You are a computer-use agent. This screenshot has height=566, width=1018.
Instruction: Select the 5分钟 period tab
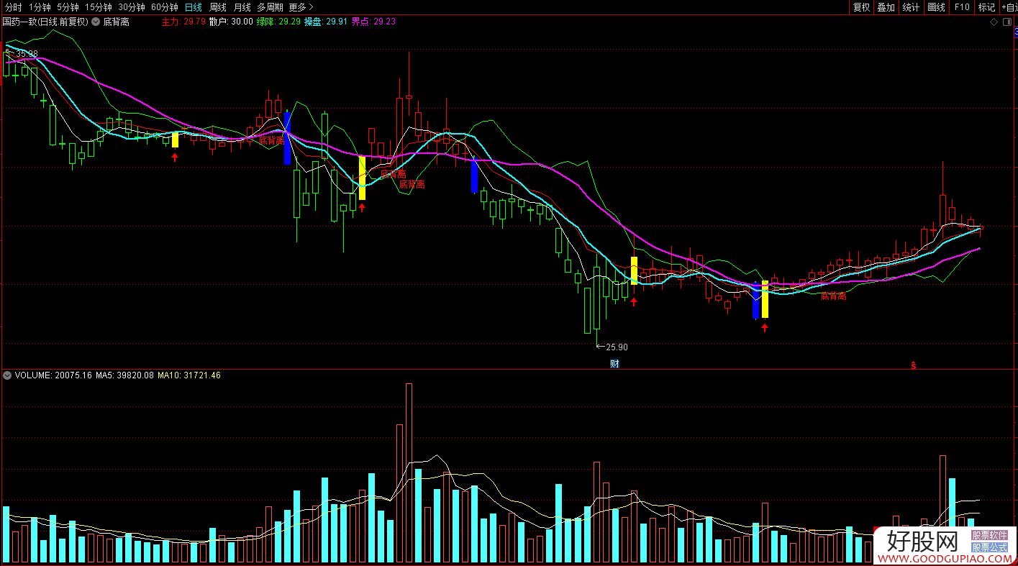[x=68, y=7]
